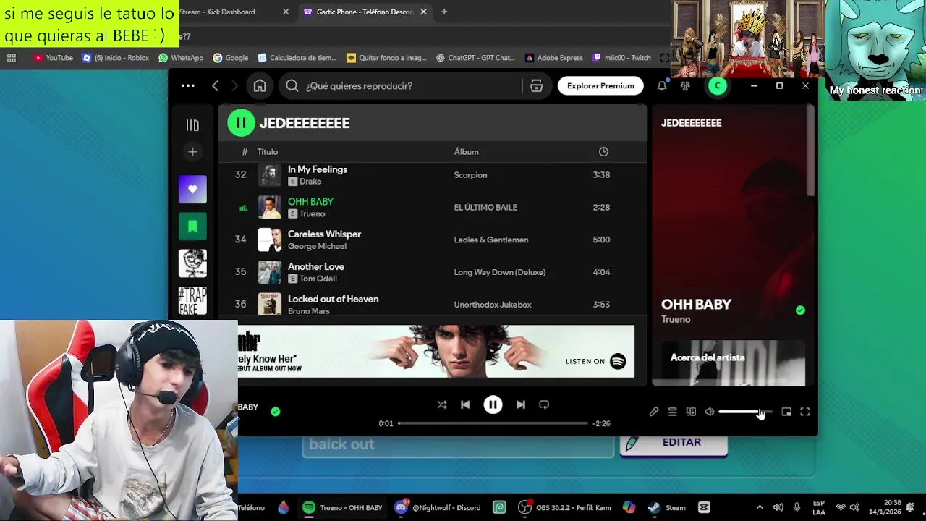The image size is (926, 521).
Task: Go back using the Spotify back arrow
Action: pos(215,85)
